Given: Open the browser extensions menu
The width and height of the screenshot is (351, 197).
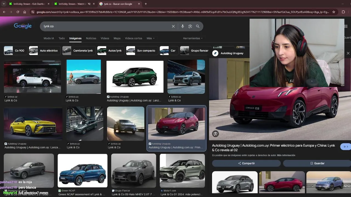Looking at the screenshot, I should (343, 12).
